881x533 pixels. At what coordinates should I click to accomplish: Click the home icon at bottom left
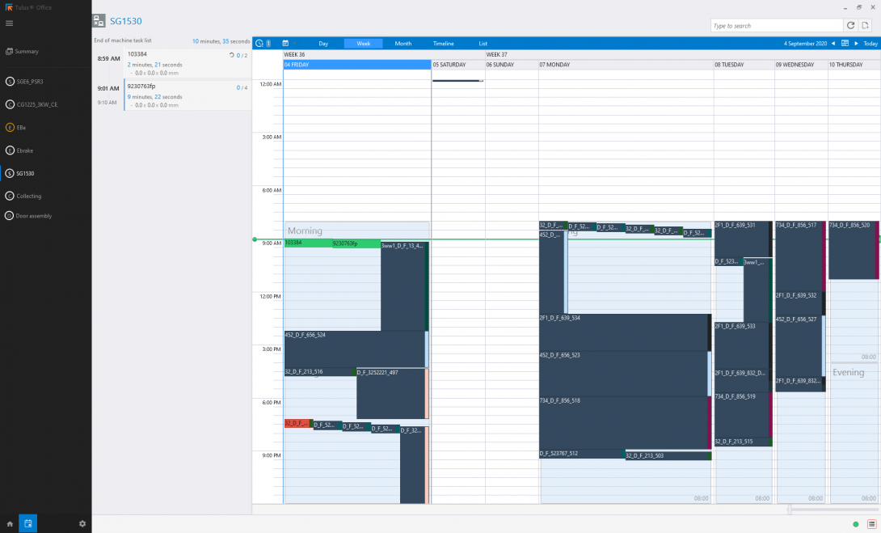(x=10, y=523)
